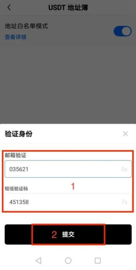136x270 pixels.
Task: Go back using the top-left arrow
Action: point(9,7)
